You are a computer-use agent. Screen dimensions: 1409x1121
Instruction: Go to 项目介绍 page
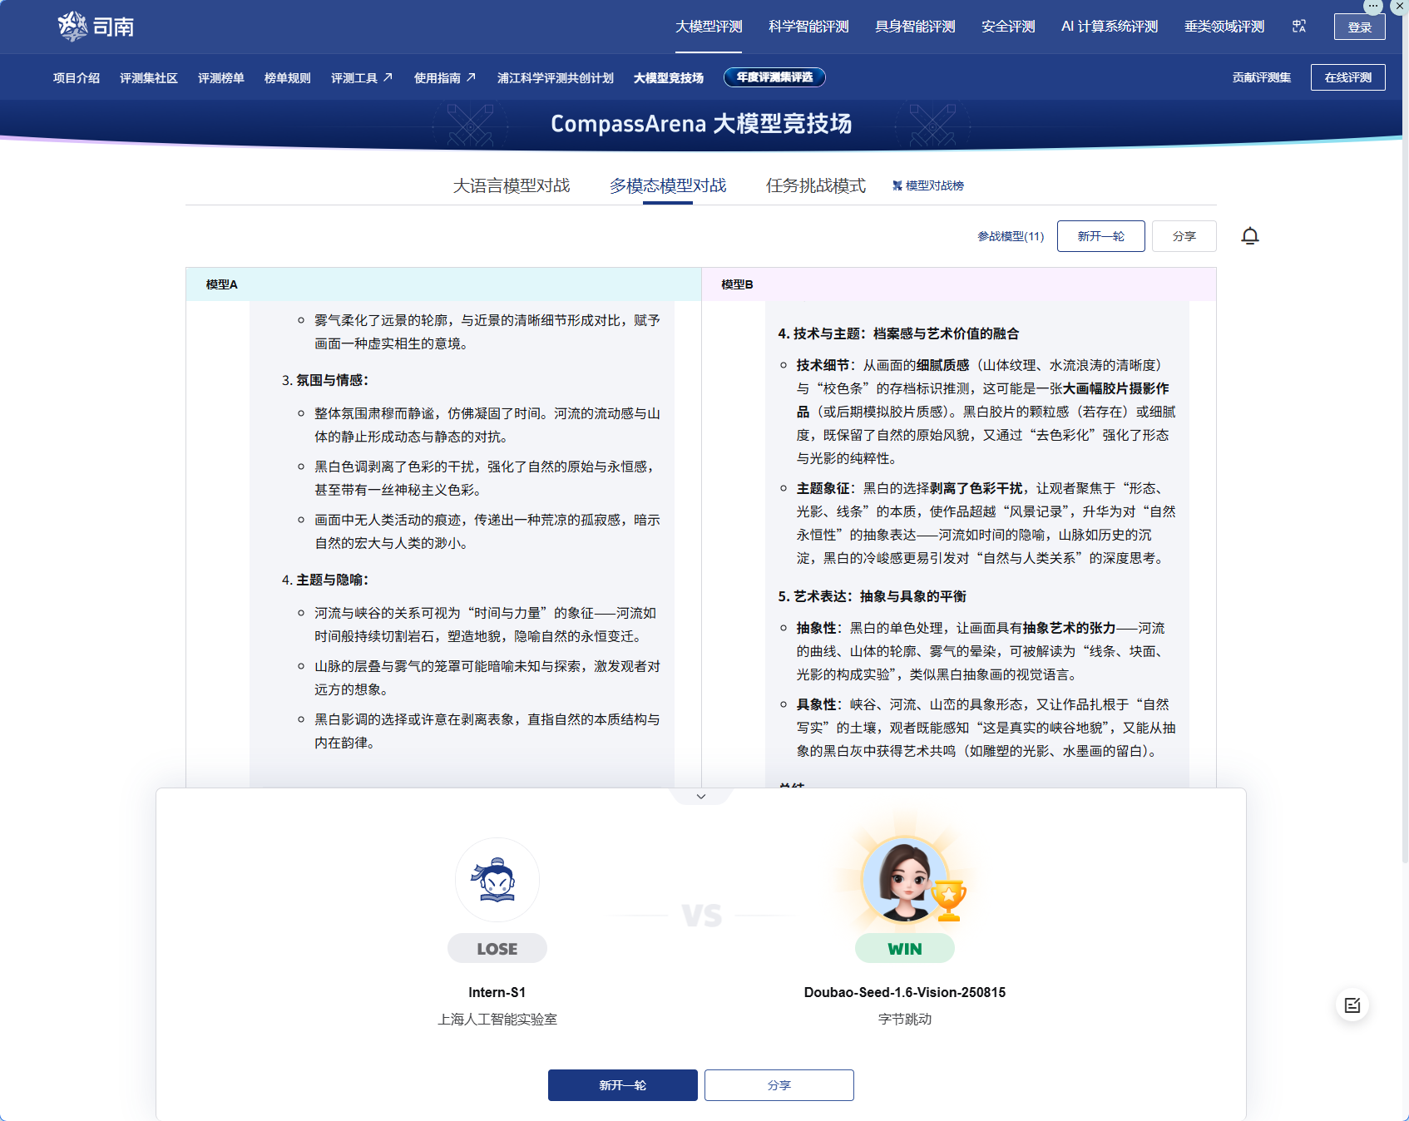point(77,78)
